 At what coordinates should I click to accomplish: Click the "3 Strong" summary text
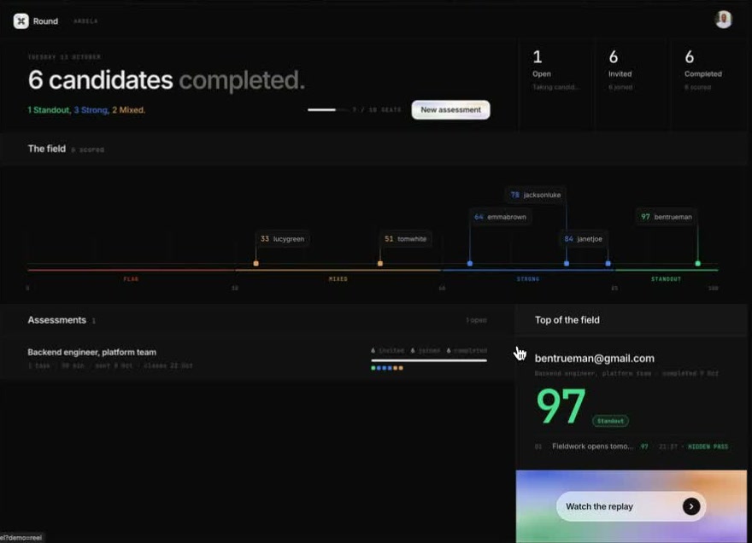pyautogui.click(x=91, y=110)
